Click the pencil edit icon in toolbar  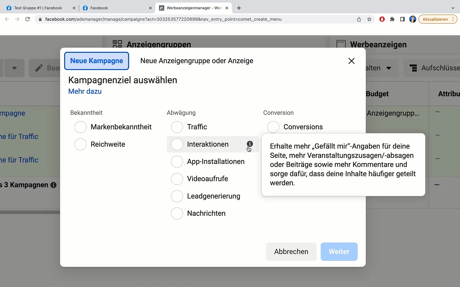pyautogui.click(x=39, y=68)
